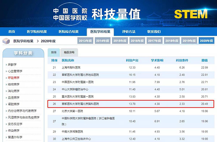
Task: Open 评价方法 page
Action: pyautogui.click(x=129, y=32)
